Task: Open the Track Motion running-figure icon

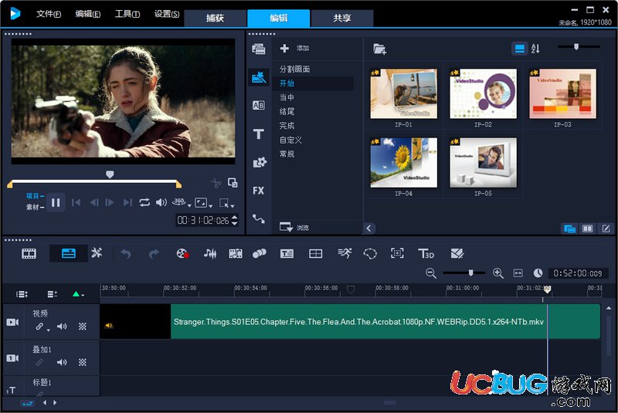Action: [345, 253]
